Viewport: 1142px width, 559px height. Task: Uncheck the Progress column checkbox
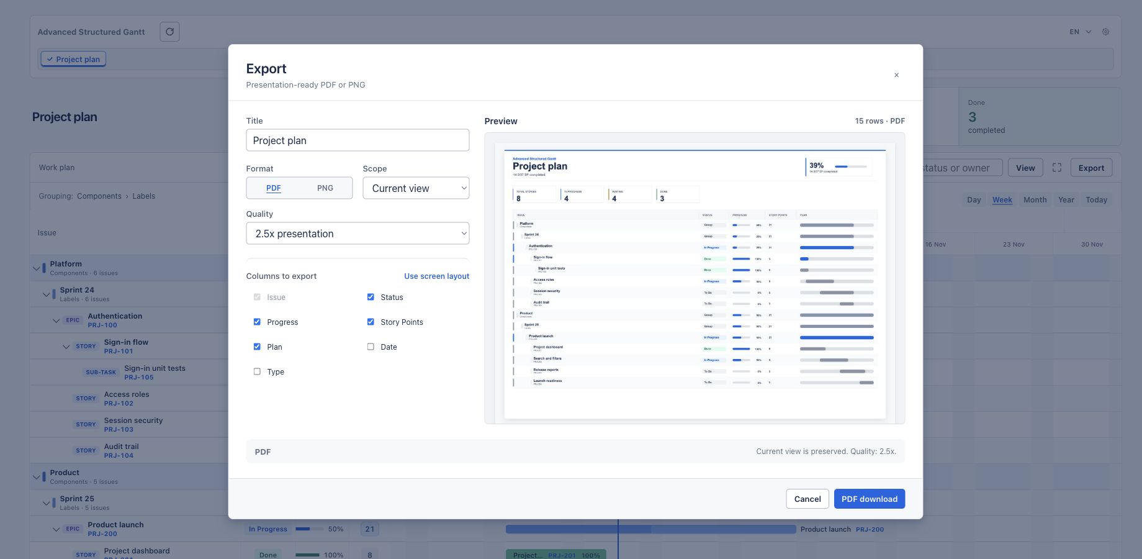257,322
